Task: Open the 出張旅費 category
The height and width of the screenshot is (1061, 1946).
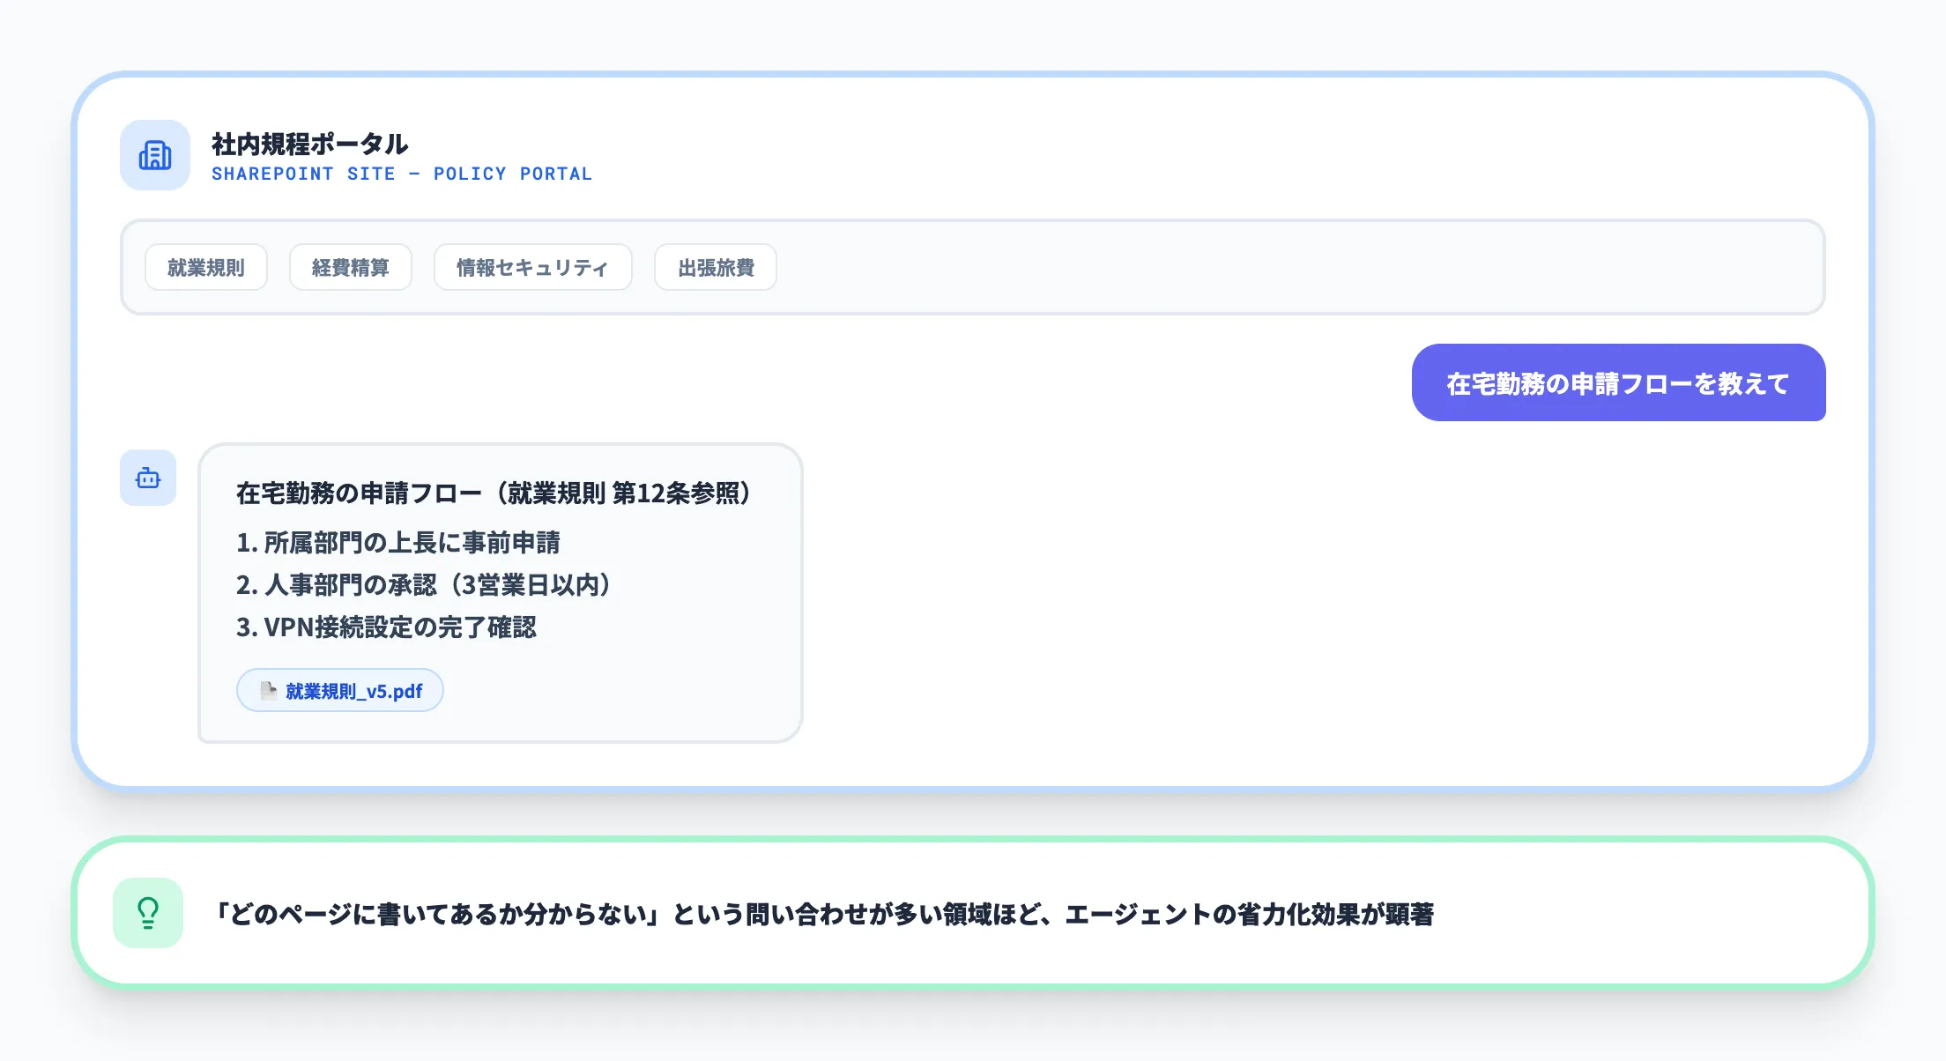Action: [x=715, y=267]
